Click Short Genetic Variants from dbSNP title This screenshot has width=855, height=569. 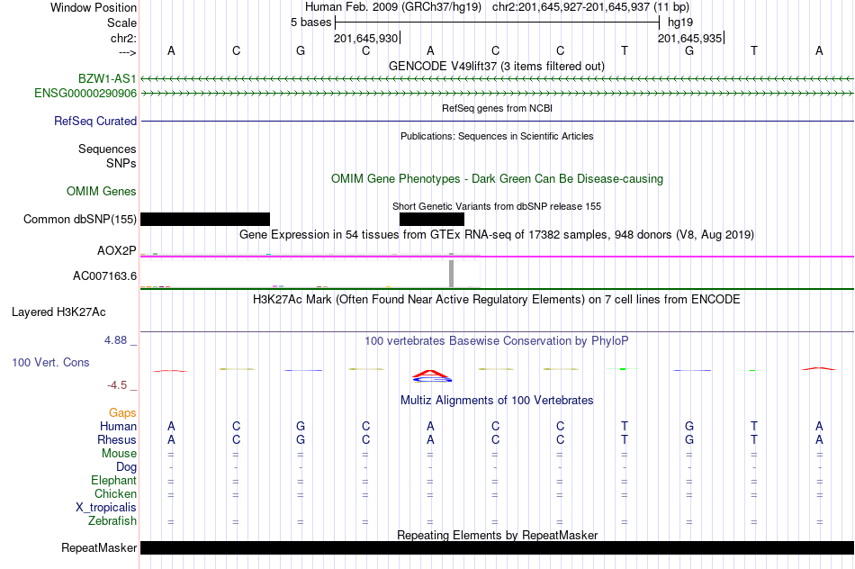click(x=496, y=206)
